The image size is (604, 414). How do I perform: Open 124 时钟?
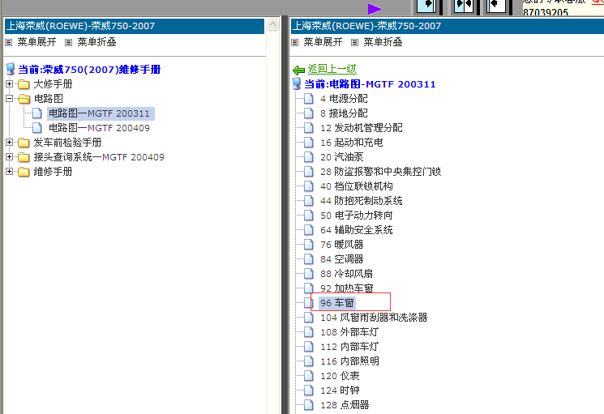[340, 391]
